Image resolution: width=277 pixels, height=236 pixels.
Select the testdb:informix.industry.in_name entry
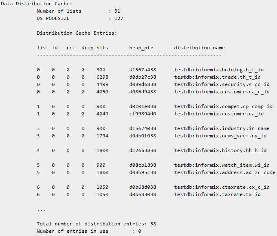coord(222,128)
